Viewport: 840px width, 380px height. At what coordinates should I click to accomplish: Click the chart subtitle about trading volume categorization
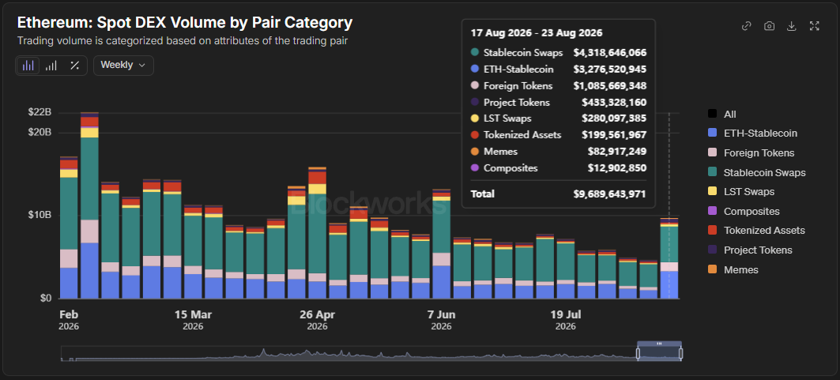183,40
